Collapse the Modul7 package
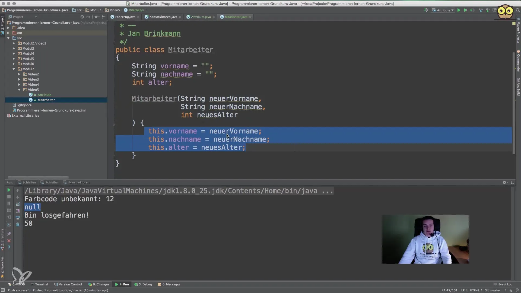Screen dimensions: 521x293 pyautogui.click(x=14, y=69)
